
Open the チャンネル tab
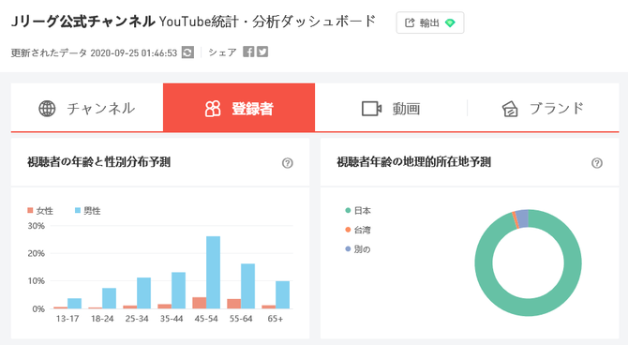point(87,108)
